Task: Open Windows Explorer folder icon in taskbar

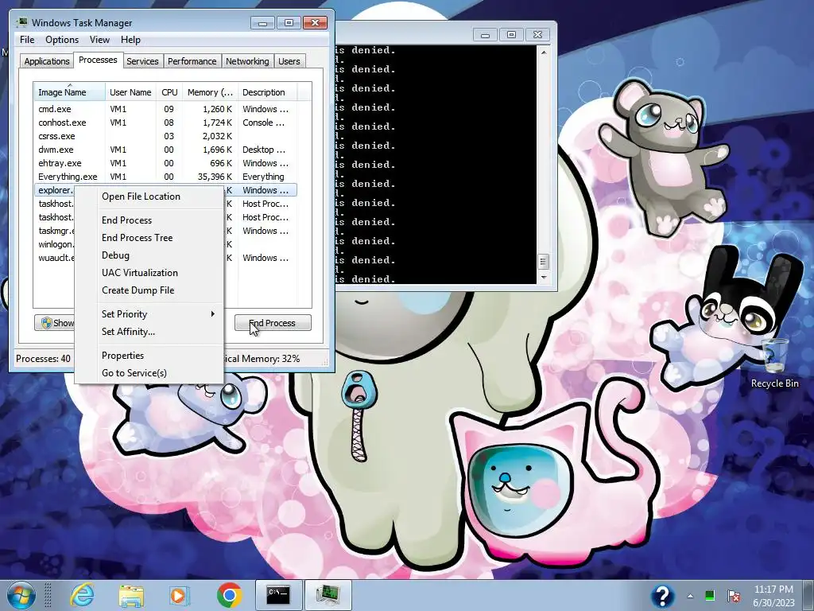Action: (131, 595)
